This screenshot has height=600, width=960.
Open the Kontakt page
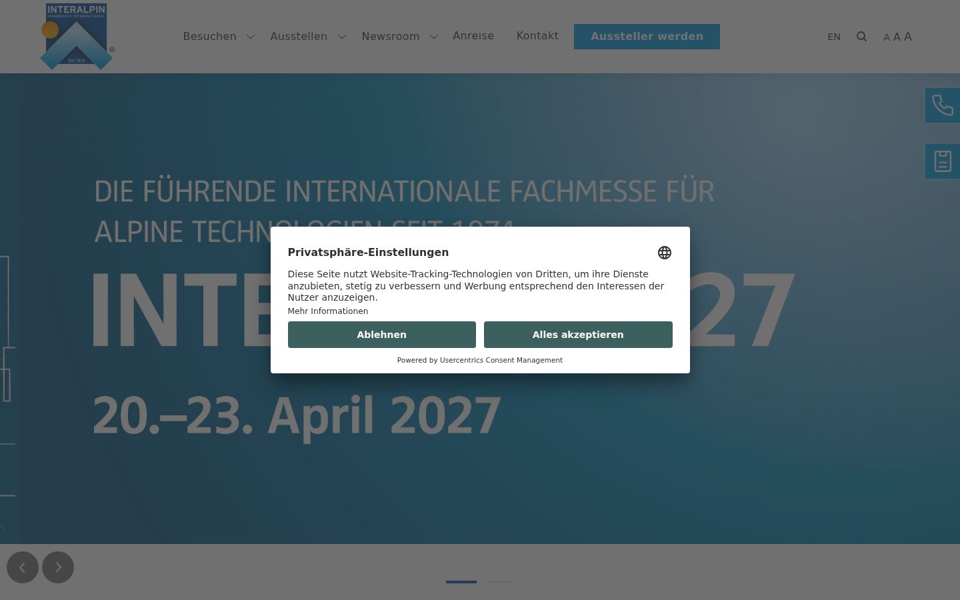tap(537, 36)
